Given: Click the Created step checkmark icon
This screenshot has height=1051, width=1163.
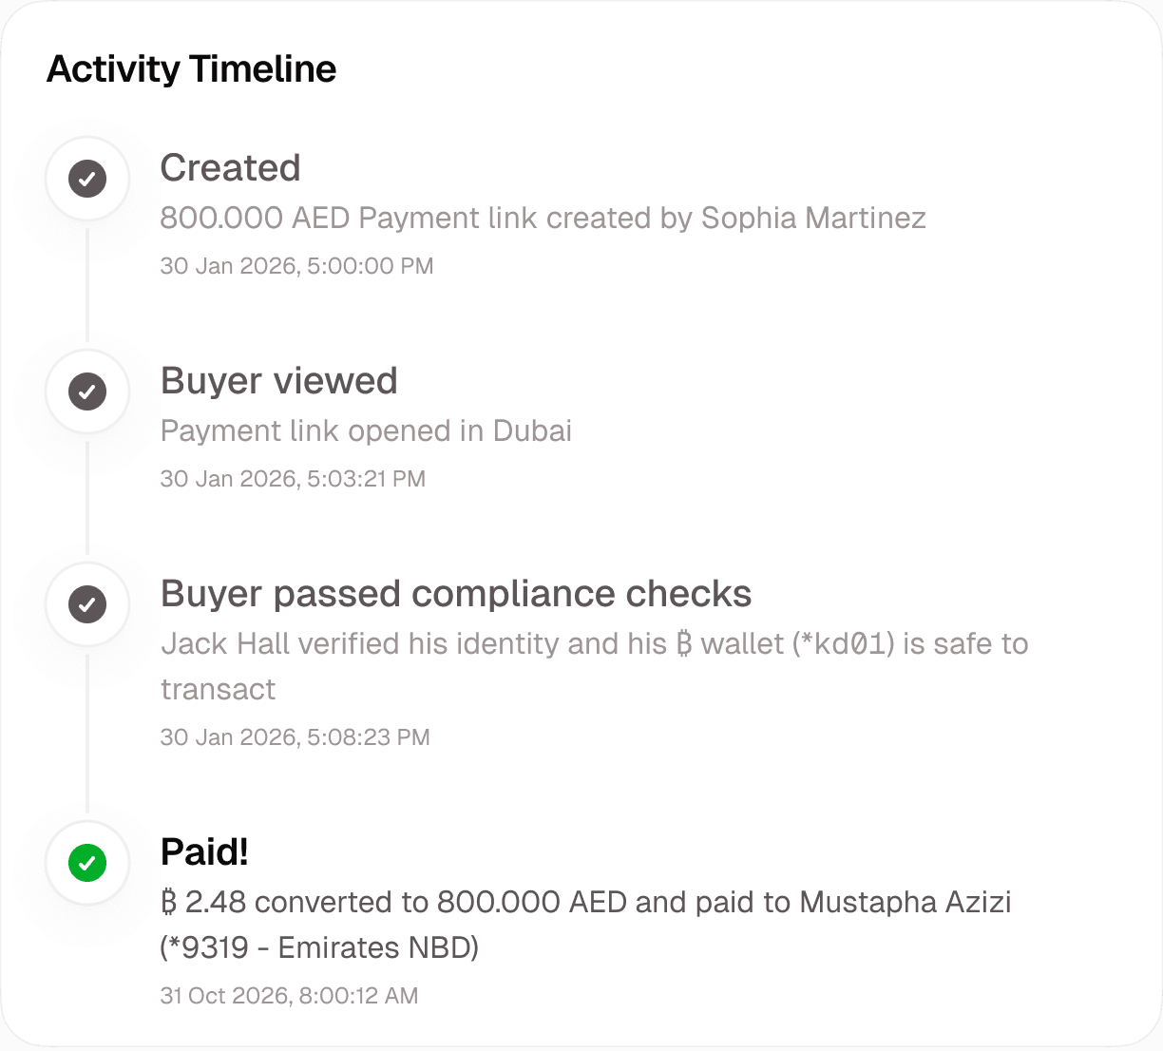Looking at the screenshot, I should [x=87, y=179].
